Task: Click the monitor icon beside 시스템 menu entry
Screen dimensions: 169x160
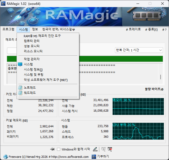Action: [x=20, y=64]
